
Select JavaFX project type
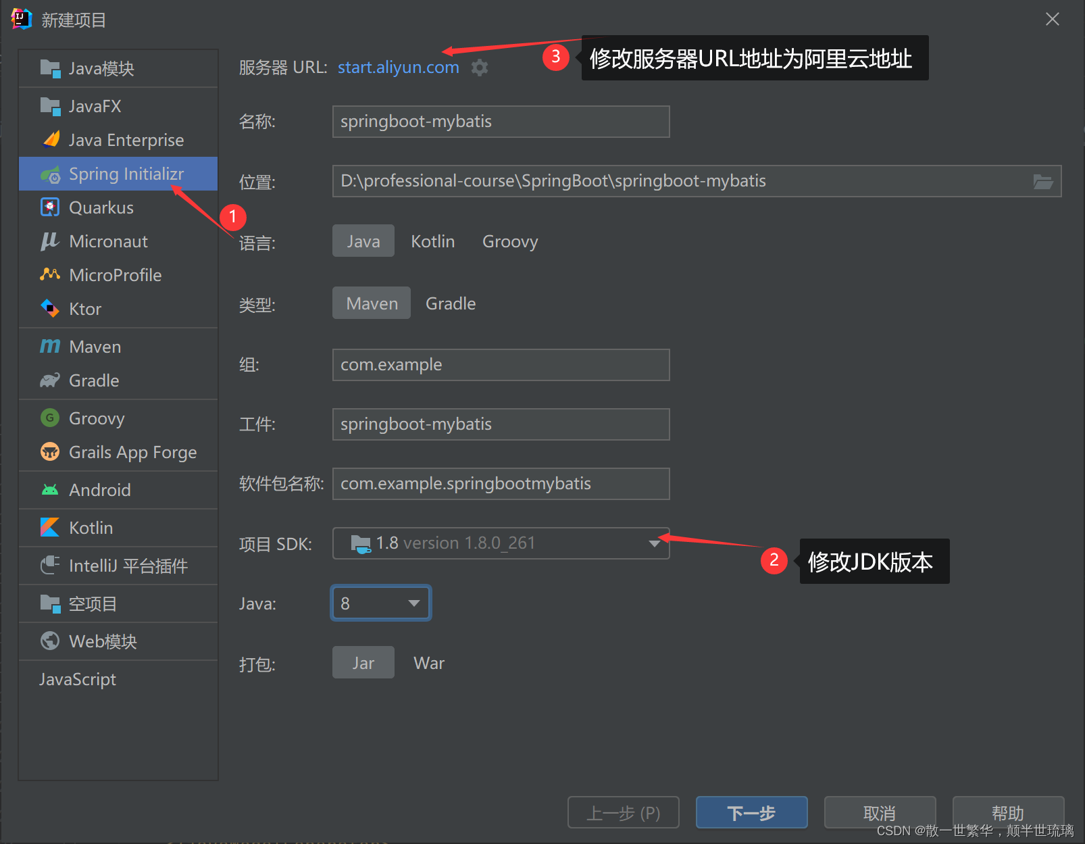tap(118, 106)
